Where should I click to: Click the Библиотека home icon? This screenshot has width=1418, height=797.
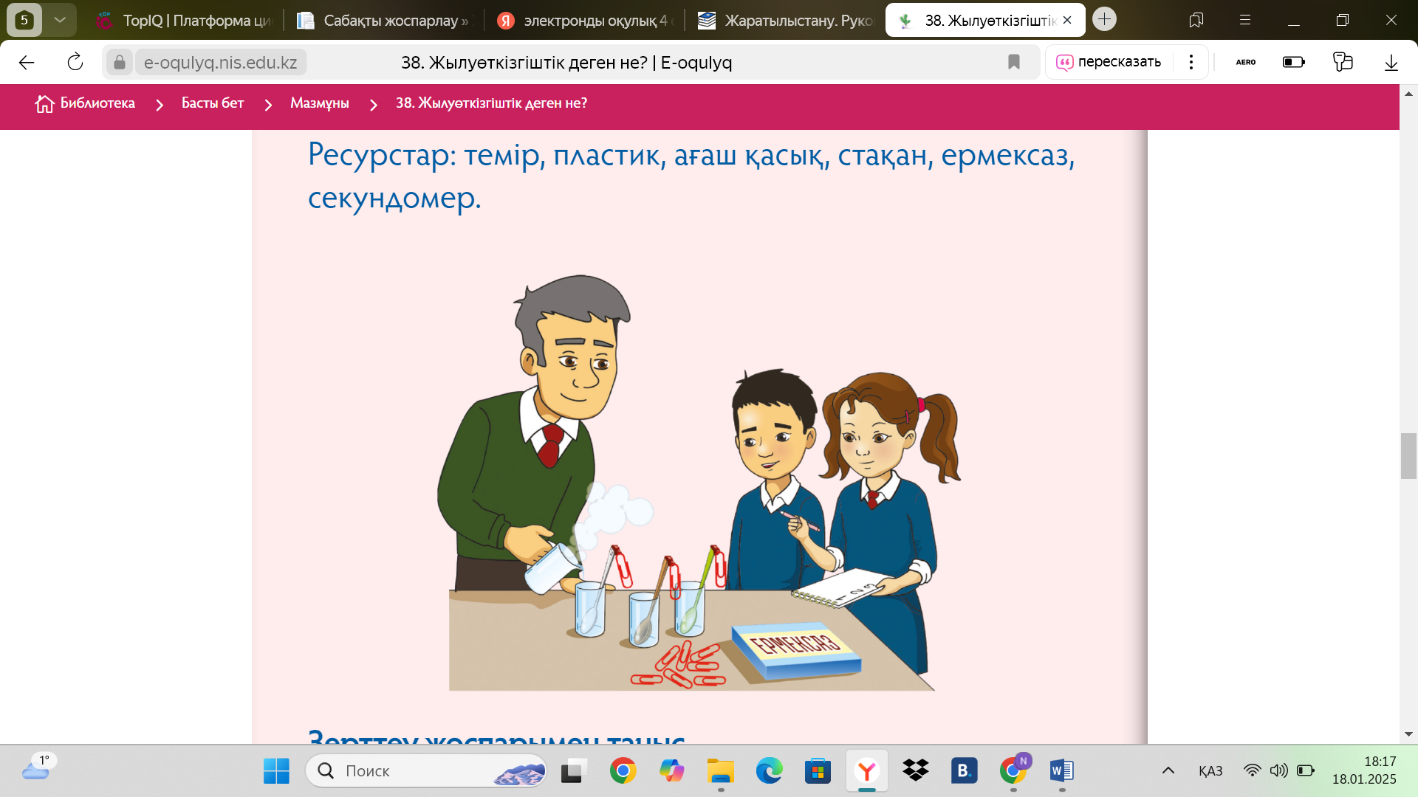point(44,103)
